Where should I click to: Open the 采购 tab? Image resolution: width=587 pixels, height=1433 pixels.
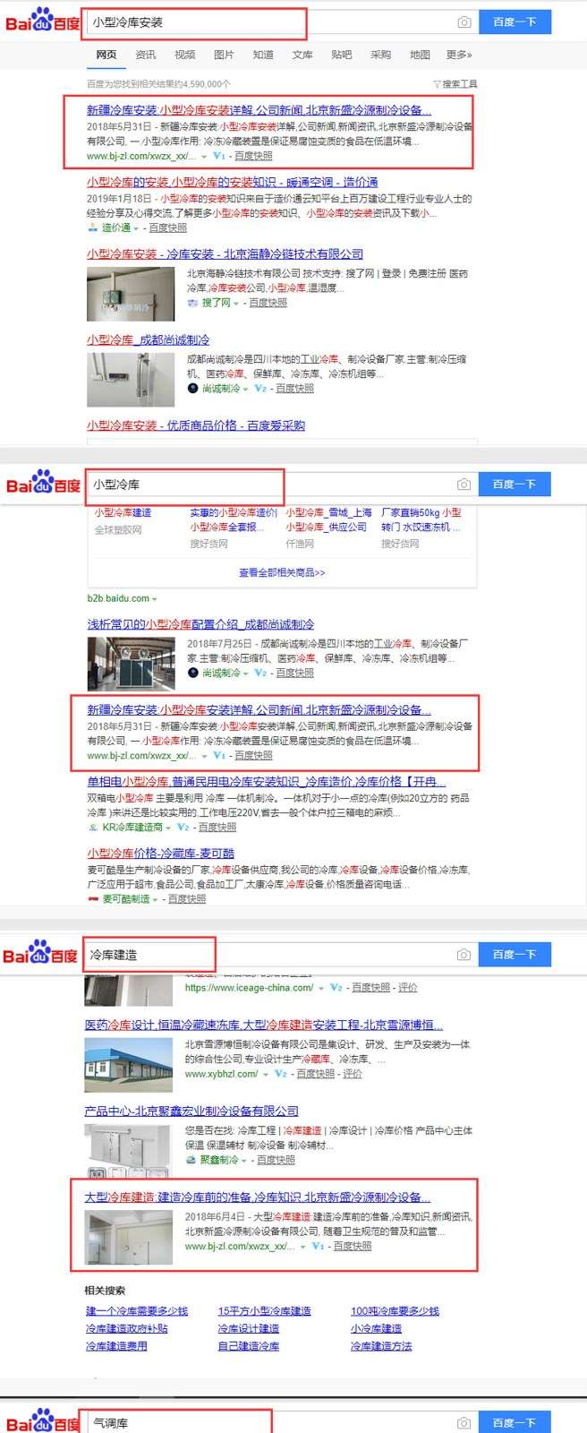381,55
